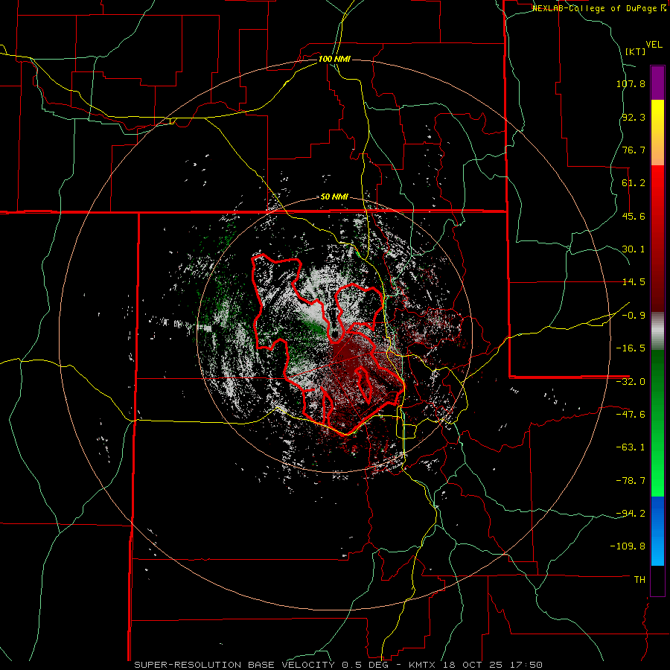This screenshot has height=670, width=670.
Task: Click the green segment of the color bar
Action: tap(657, 423)
